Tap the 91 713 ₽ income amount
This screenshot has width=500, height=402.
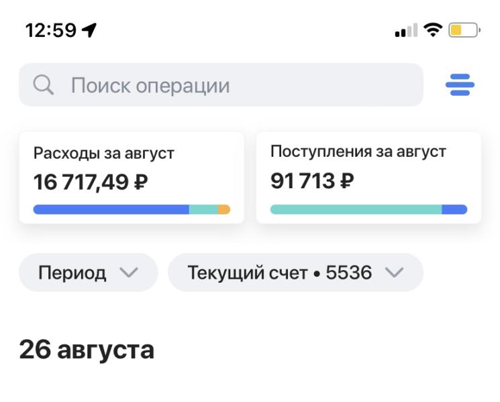312,181
